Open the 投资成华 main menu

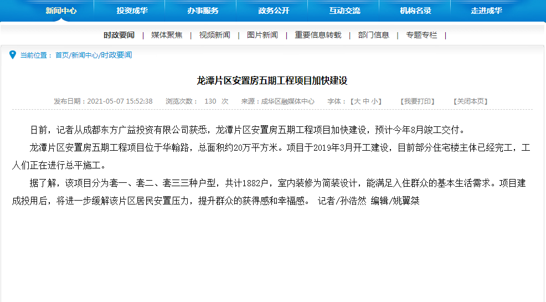[x=132, y=11]
